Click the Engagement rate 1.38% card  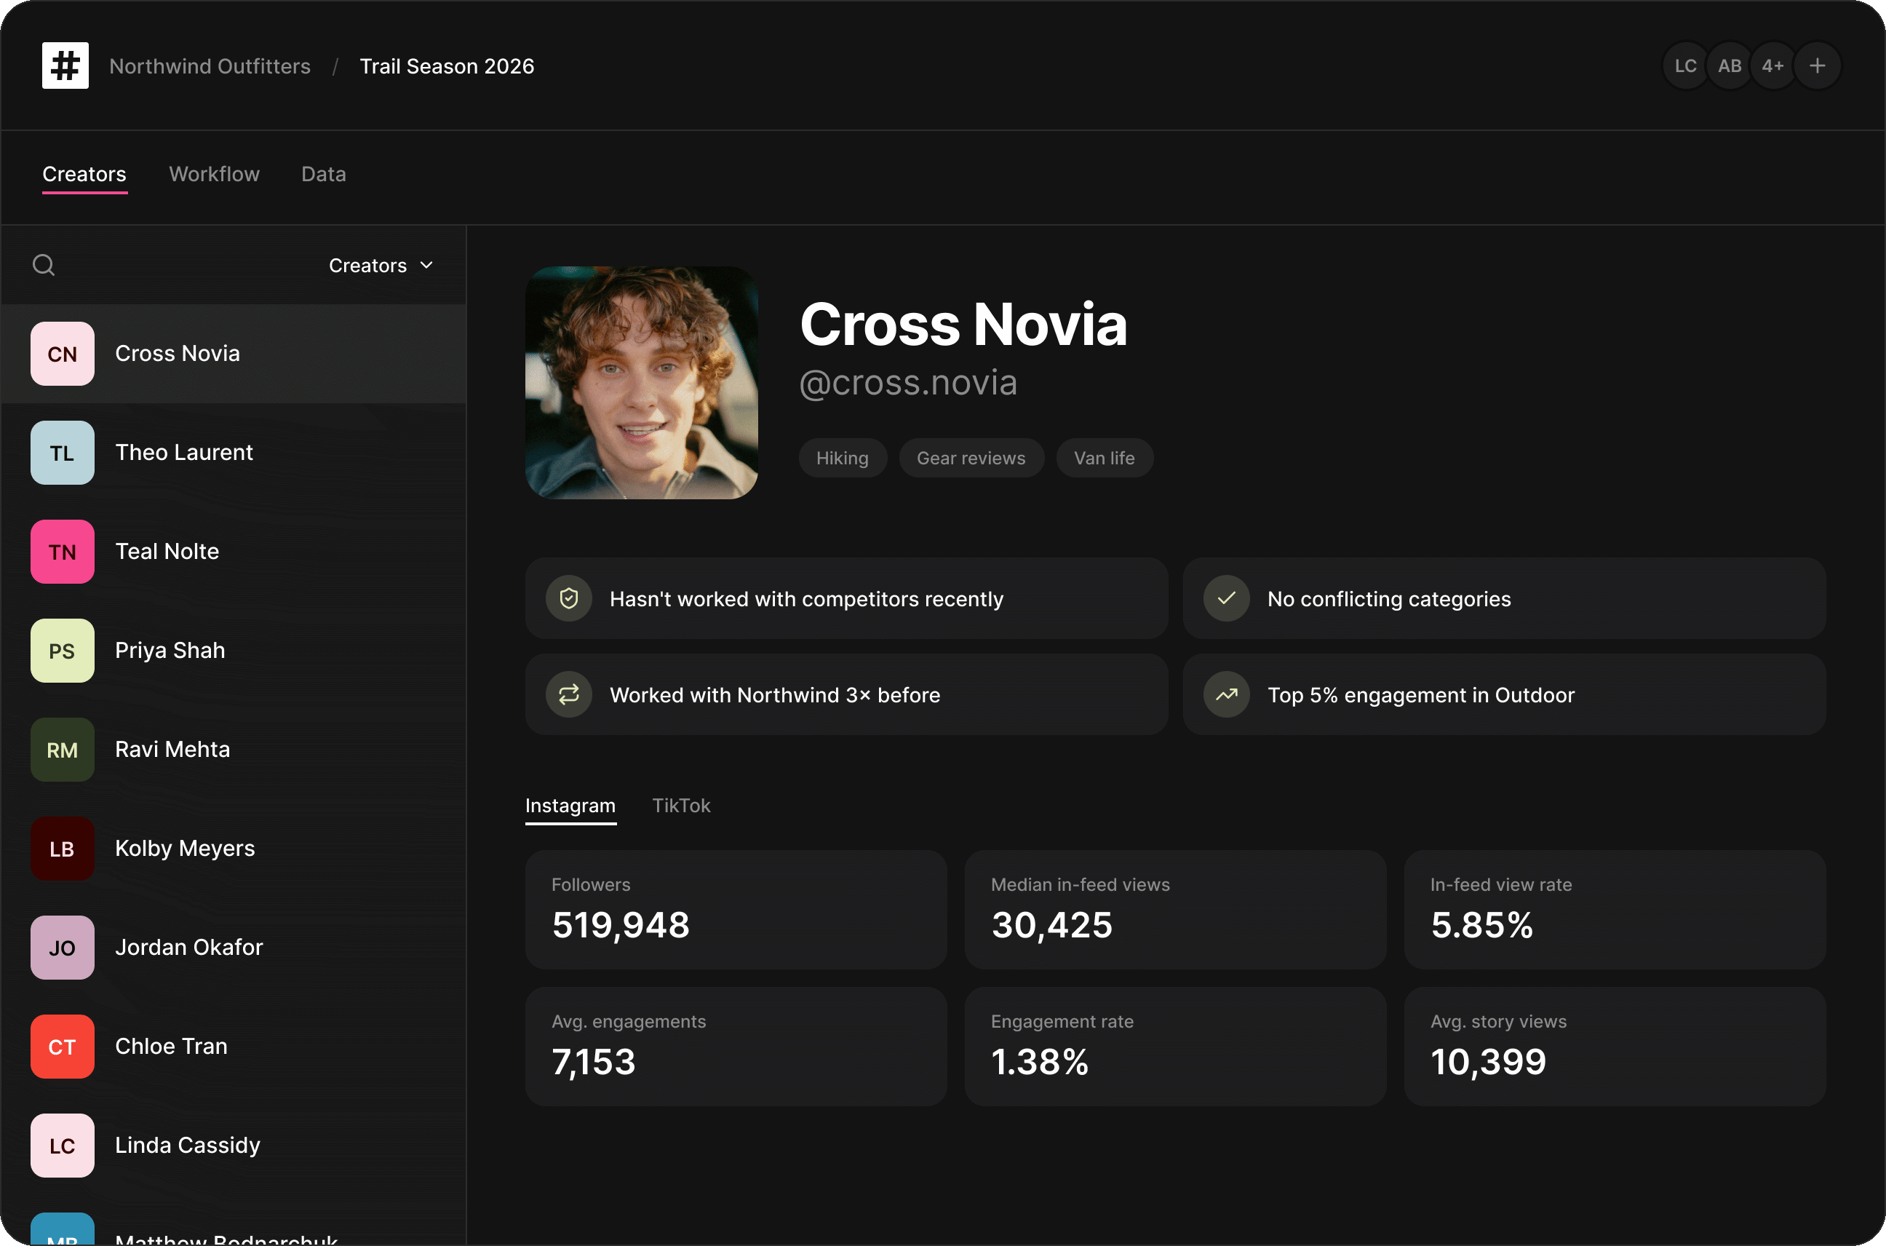1175,1046
